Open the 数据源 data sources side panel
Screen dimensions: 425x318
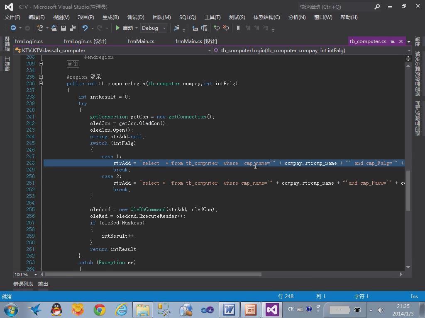pos(7,44)
